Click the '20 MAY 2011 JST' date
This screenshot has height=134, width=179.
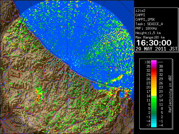[156, 49]
